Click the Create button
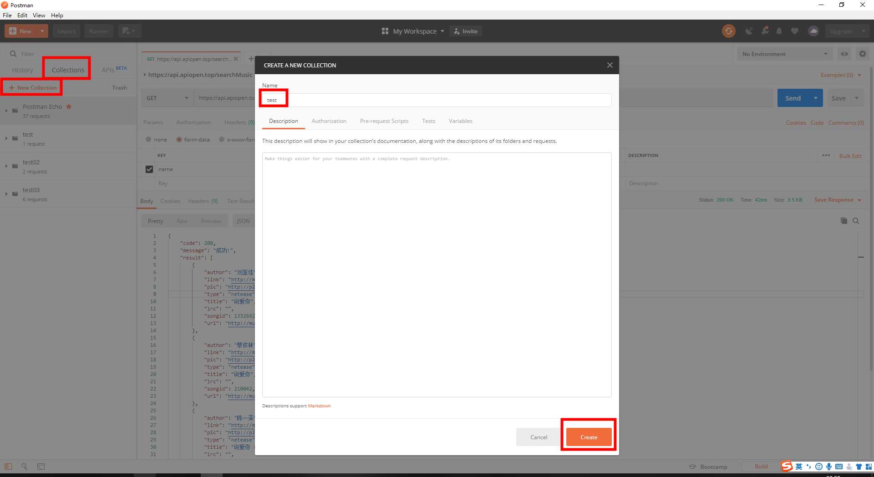The image size is (874, 477). (589, 437)
